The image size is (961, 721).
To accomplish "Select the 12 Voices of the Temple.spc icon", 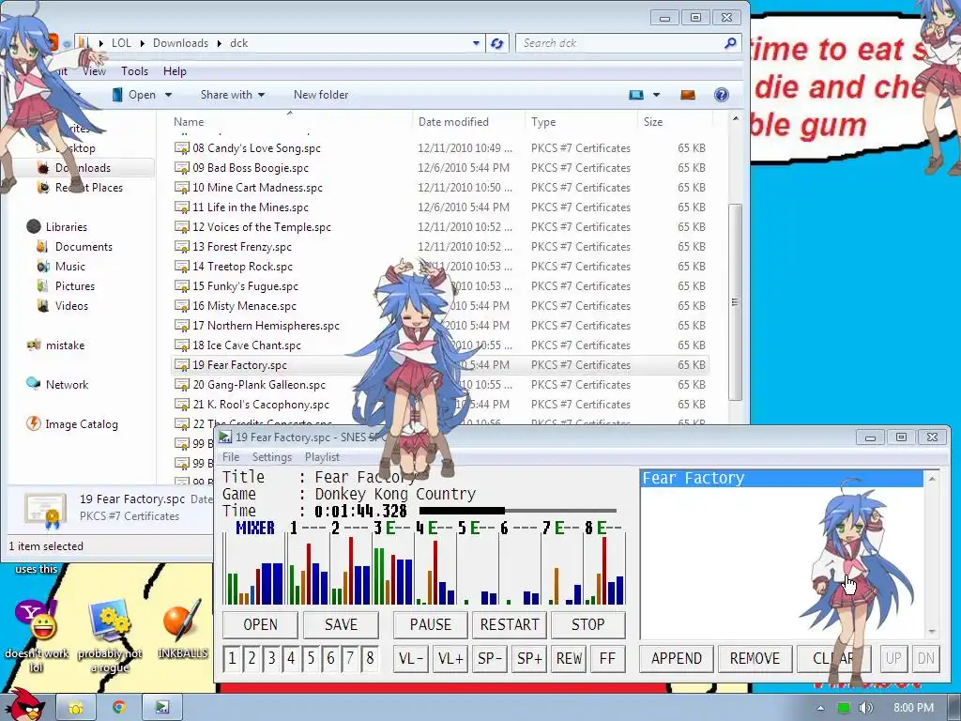I will pyautogui.click(x=182, y=227).
